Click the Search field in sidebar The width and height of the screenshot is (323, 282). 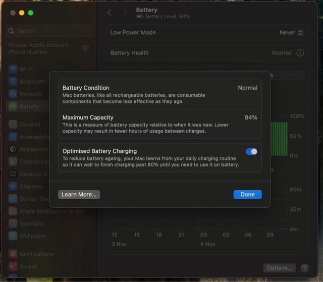pyautogui.click(x=49, y=31)
